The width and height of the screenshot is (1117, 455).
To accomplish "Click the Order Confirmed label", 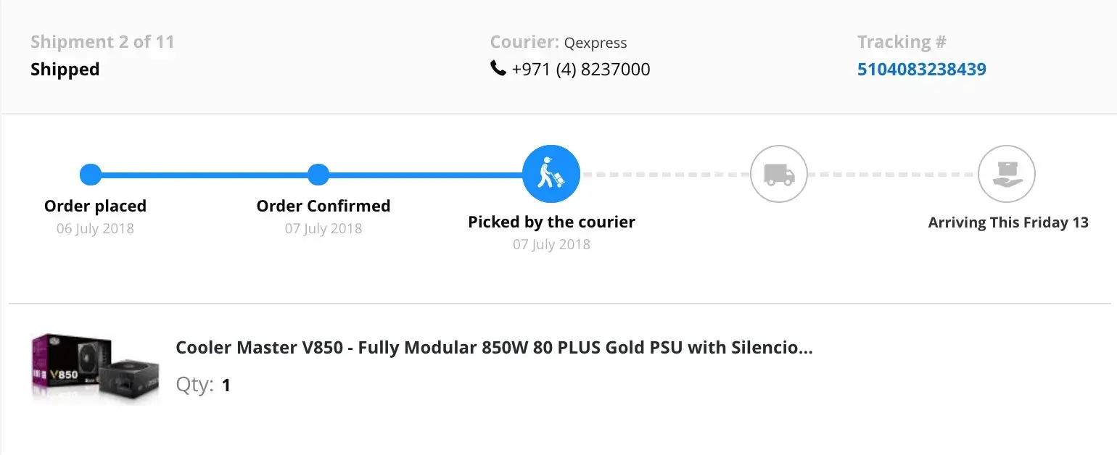I will click(x=323, y=206).
